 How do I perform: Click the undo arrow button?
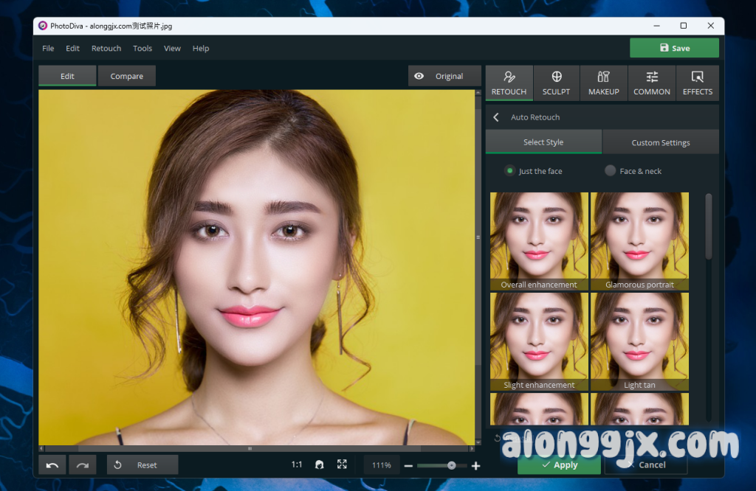coord(52,465)
